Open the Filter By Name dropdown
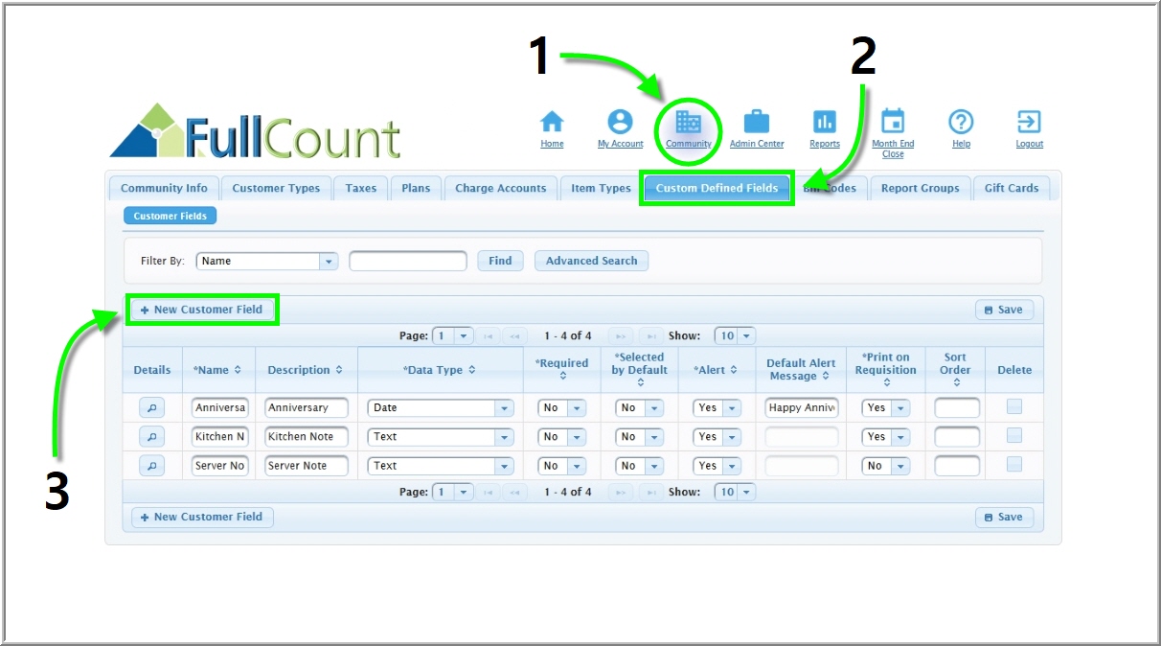The height and width of the screenshot is (646, 1161). 329,261
